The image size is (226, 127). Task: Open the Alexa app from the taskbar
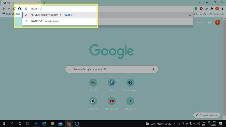(77, 124)
